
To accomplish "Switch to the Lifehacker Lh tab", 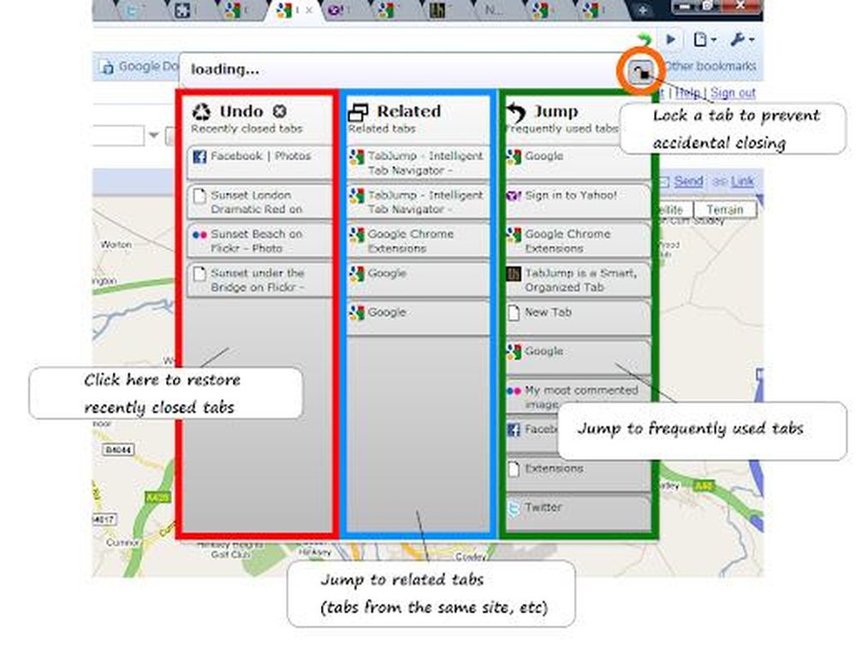I will click(437, 10).
